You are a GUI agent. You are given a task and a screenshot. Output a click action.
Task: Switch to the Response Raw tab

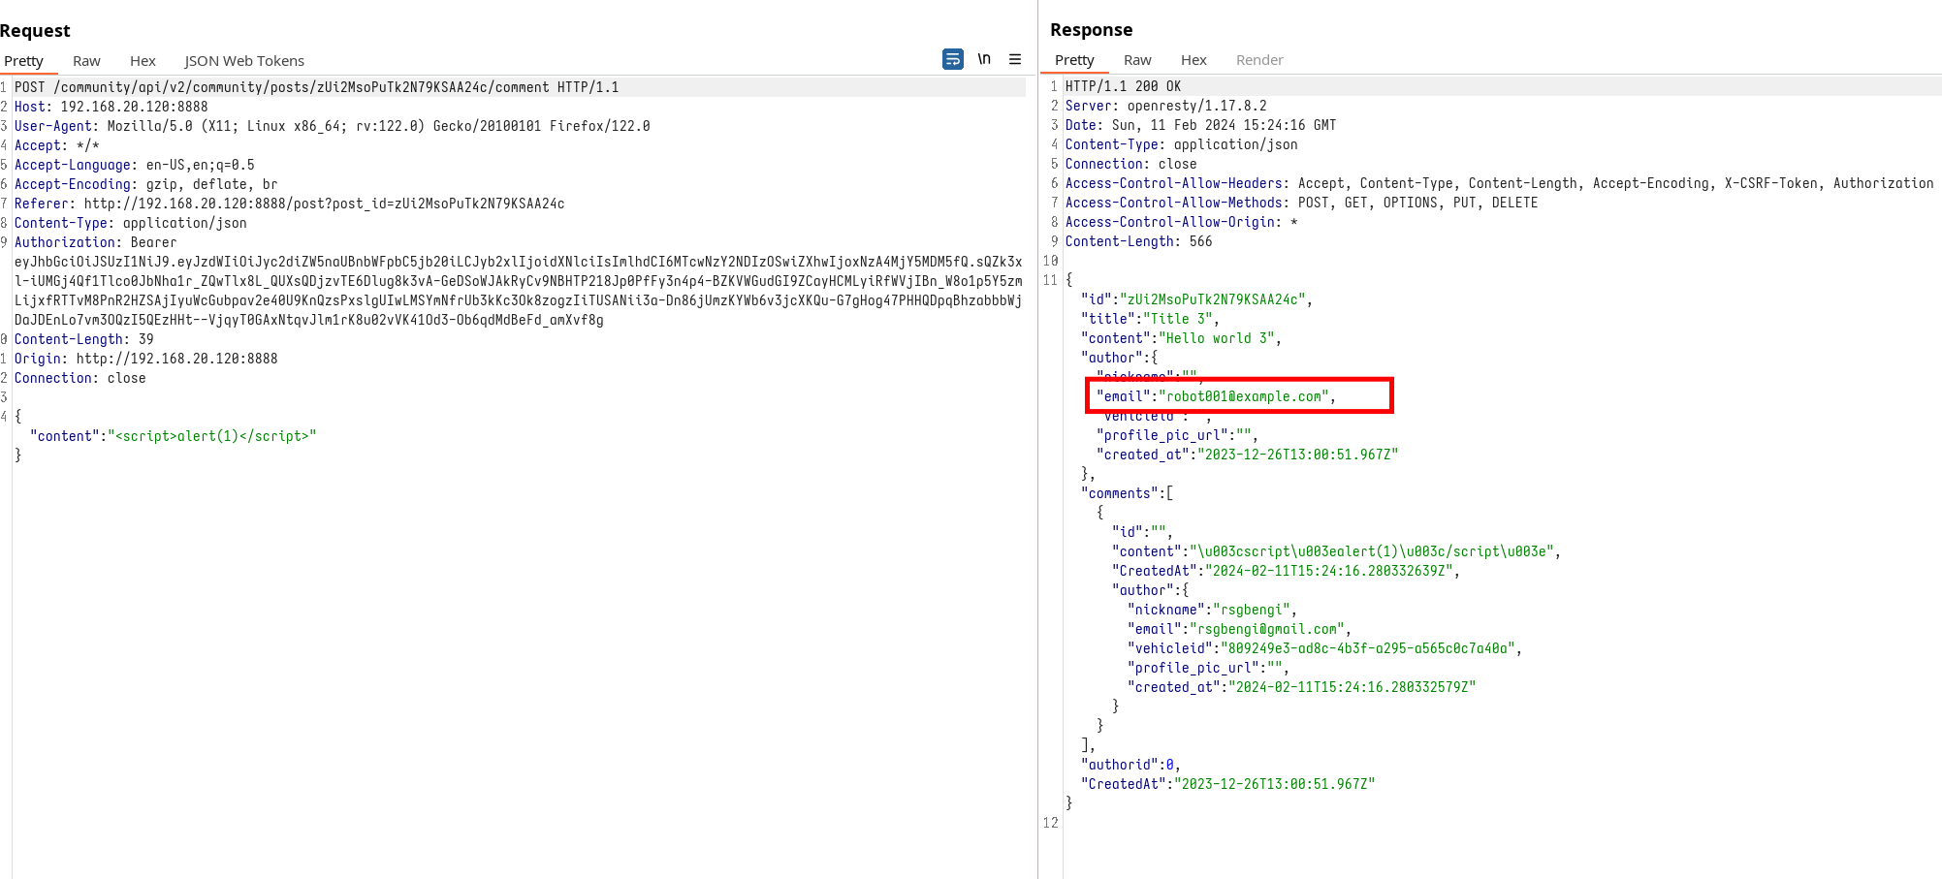(1137, 60)
